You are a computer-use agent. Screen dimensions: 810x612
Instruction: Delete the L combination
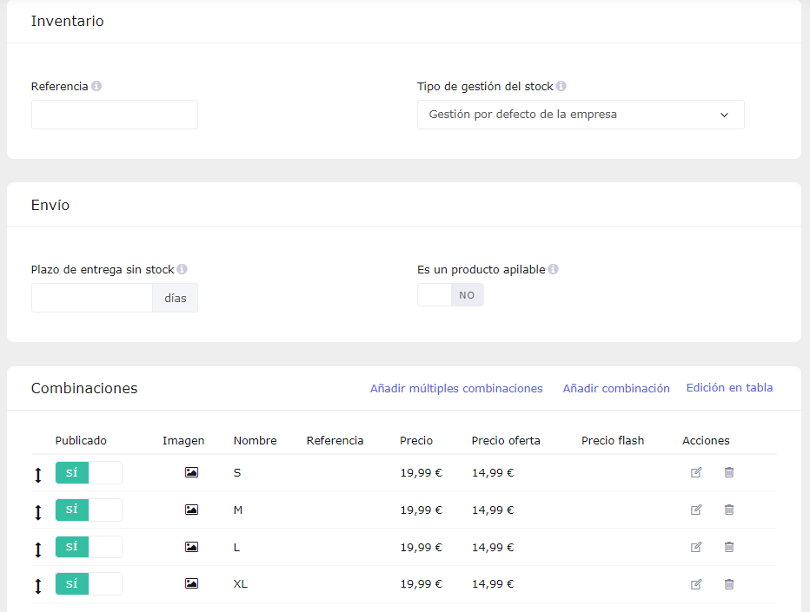[x=729, y=547]
